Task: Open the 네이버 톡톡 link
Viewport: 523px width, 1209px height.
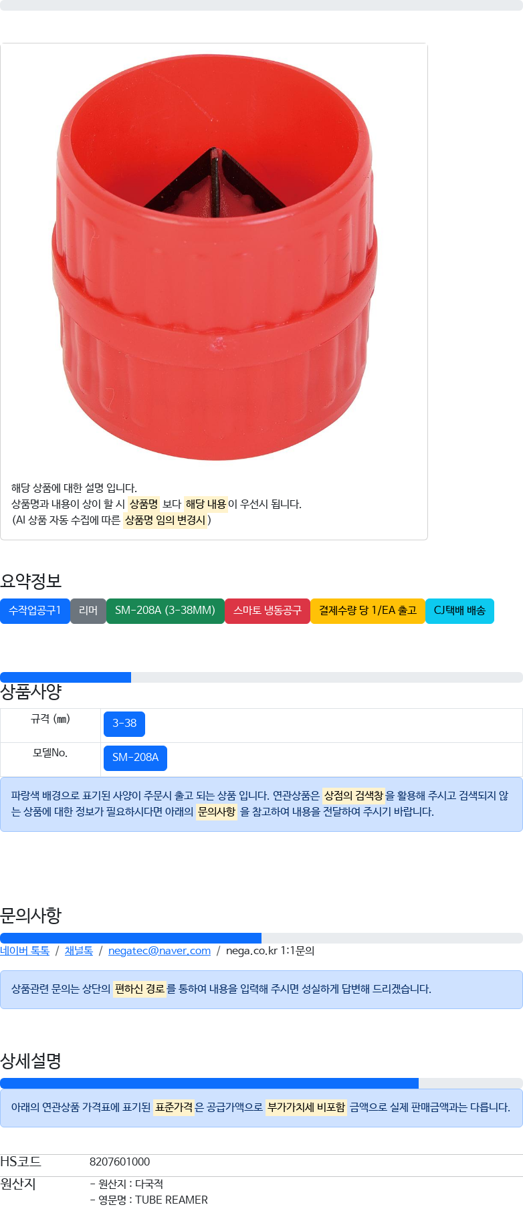Action: pos(25,951)
